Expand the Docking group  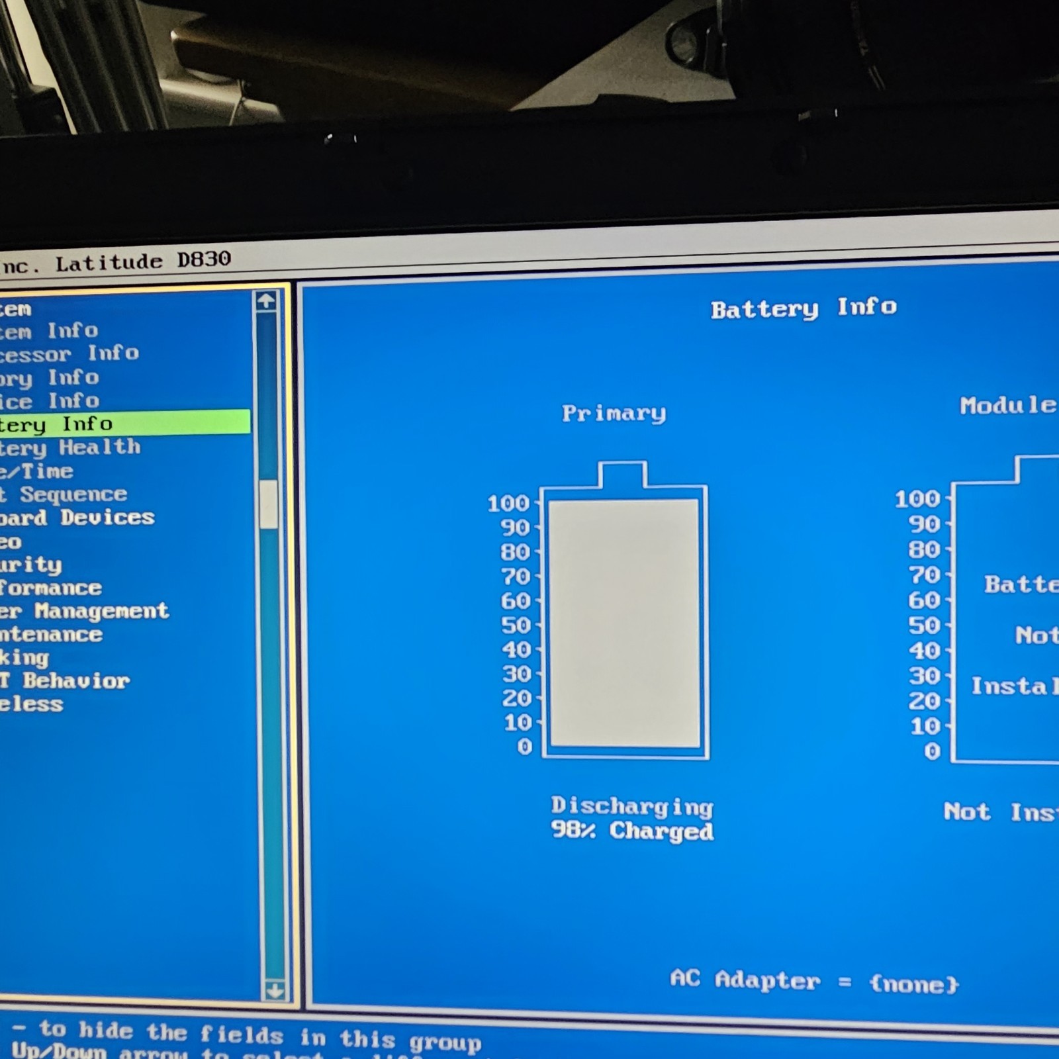coord(24,658)
